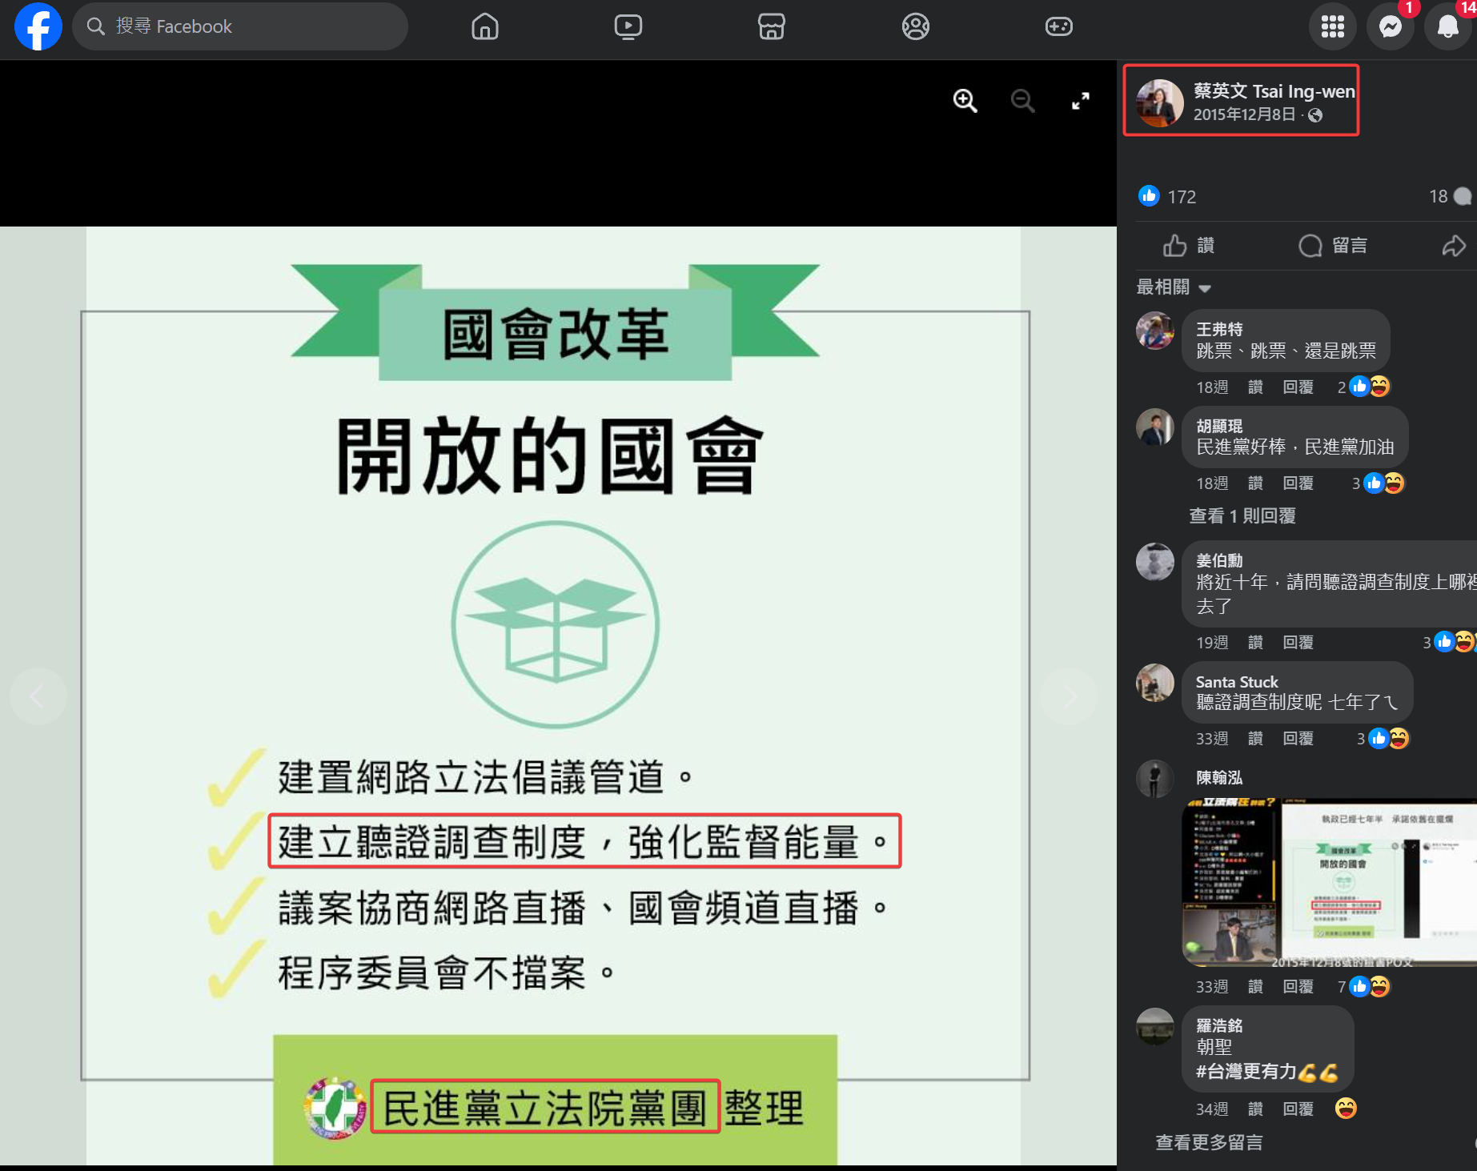Reply to 羅浩銘's comment
The width and height of the screenshot is (1477, 1171).
(1298, 1109)
